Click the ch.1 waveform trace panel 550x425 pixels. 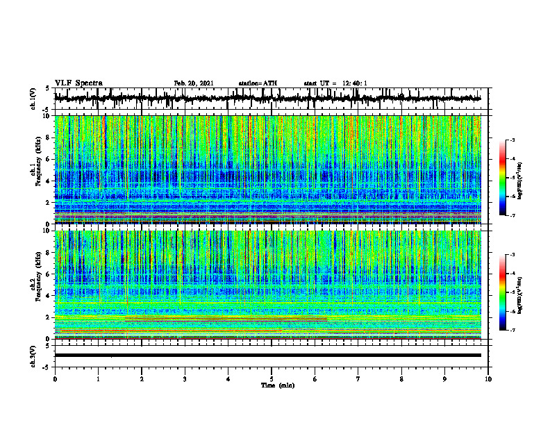tap(272, 99)
